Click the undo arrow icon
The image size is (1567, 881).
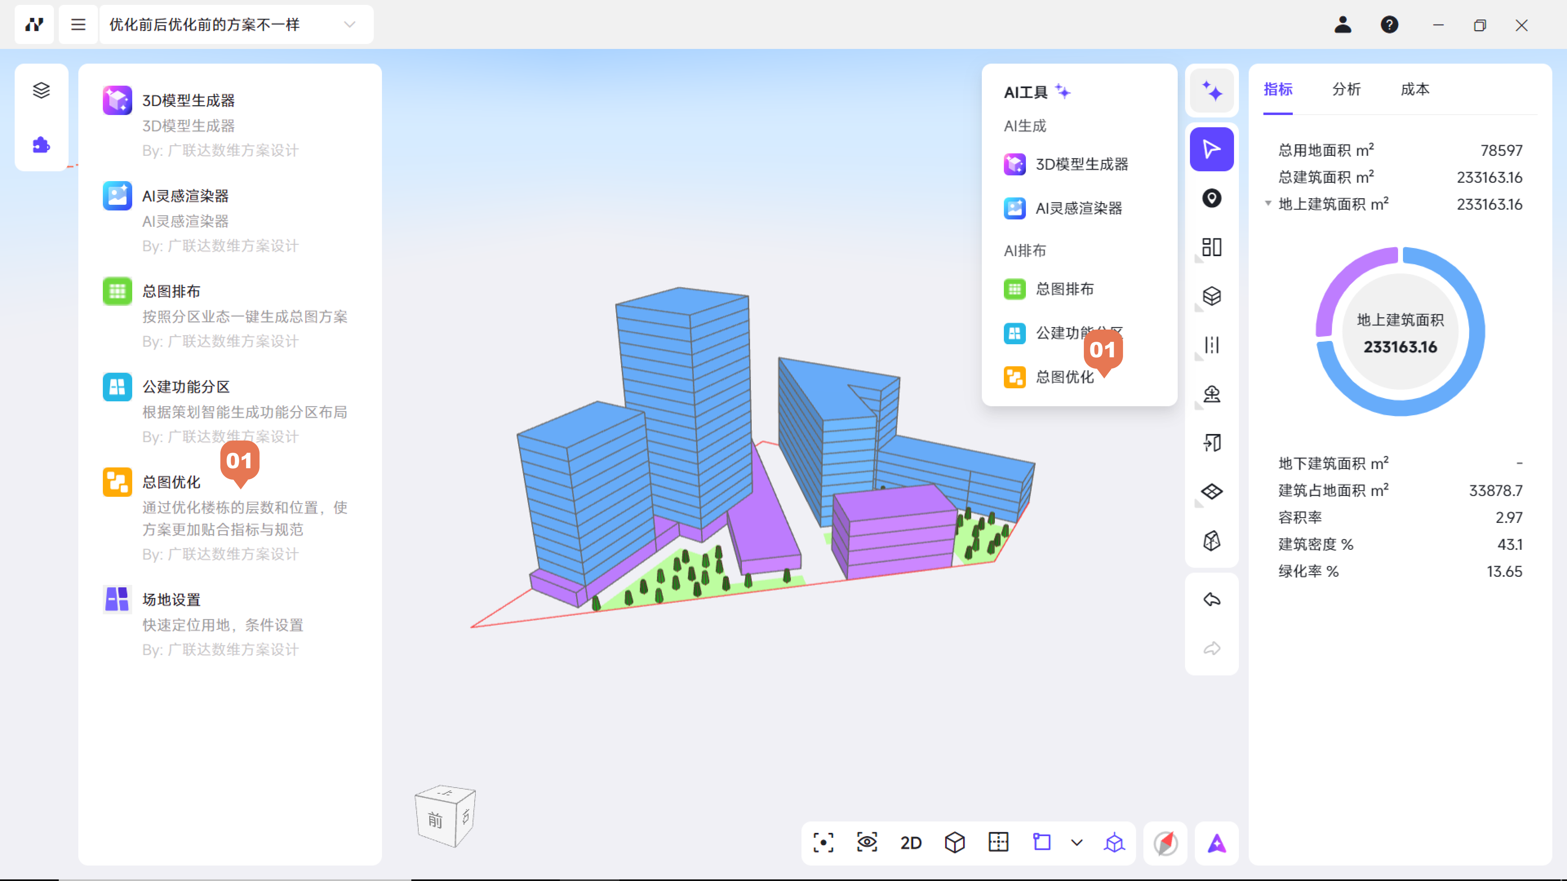(x=1211, y=600)
